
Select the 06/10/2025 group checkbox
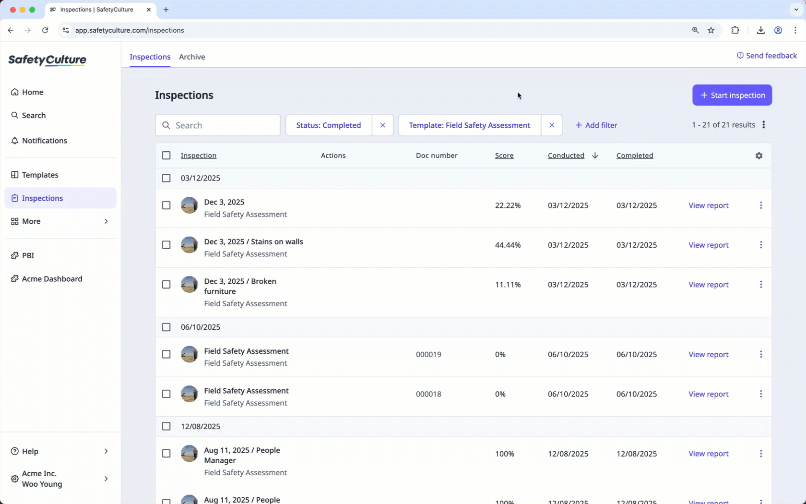(166, 327)
